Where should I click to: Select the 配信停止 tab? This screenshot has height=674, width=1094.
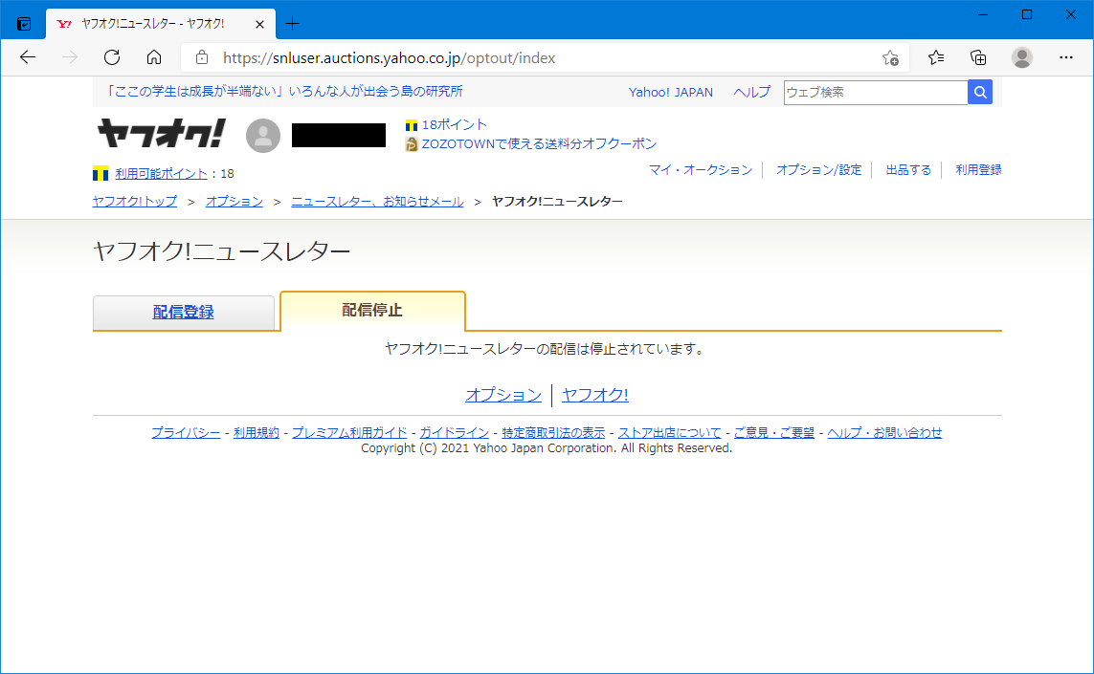[x=372, y=311]
